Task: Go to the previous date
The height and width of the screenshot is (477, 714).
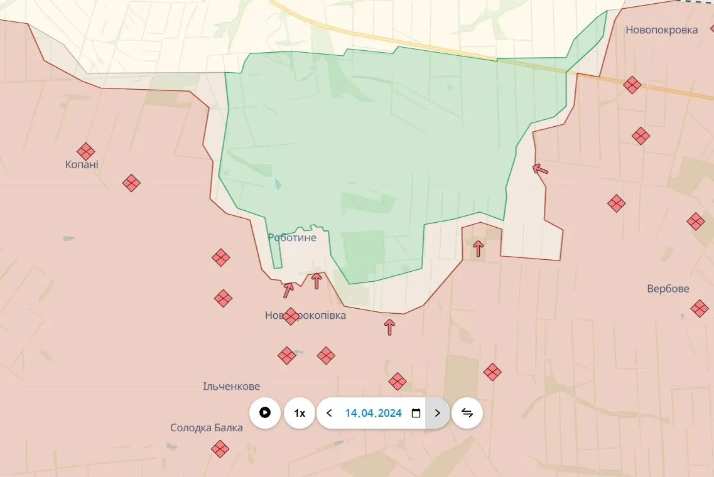Action: 329,413
